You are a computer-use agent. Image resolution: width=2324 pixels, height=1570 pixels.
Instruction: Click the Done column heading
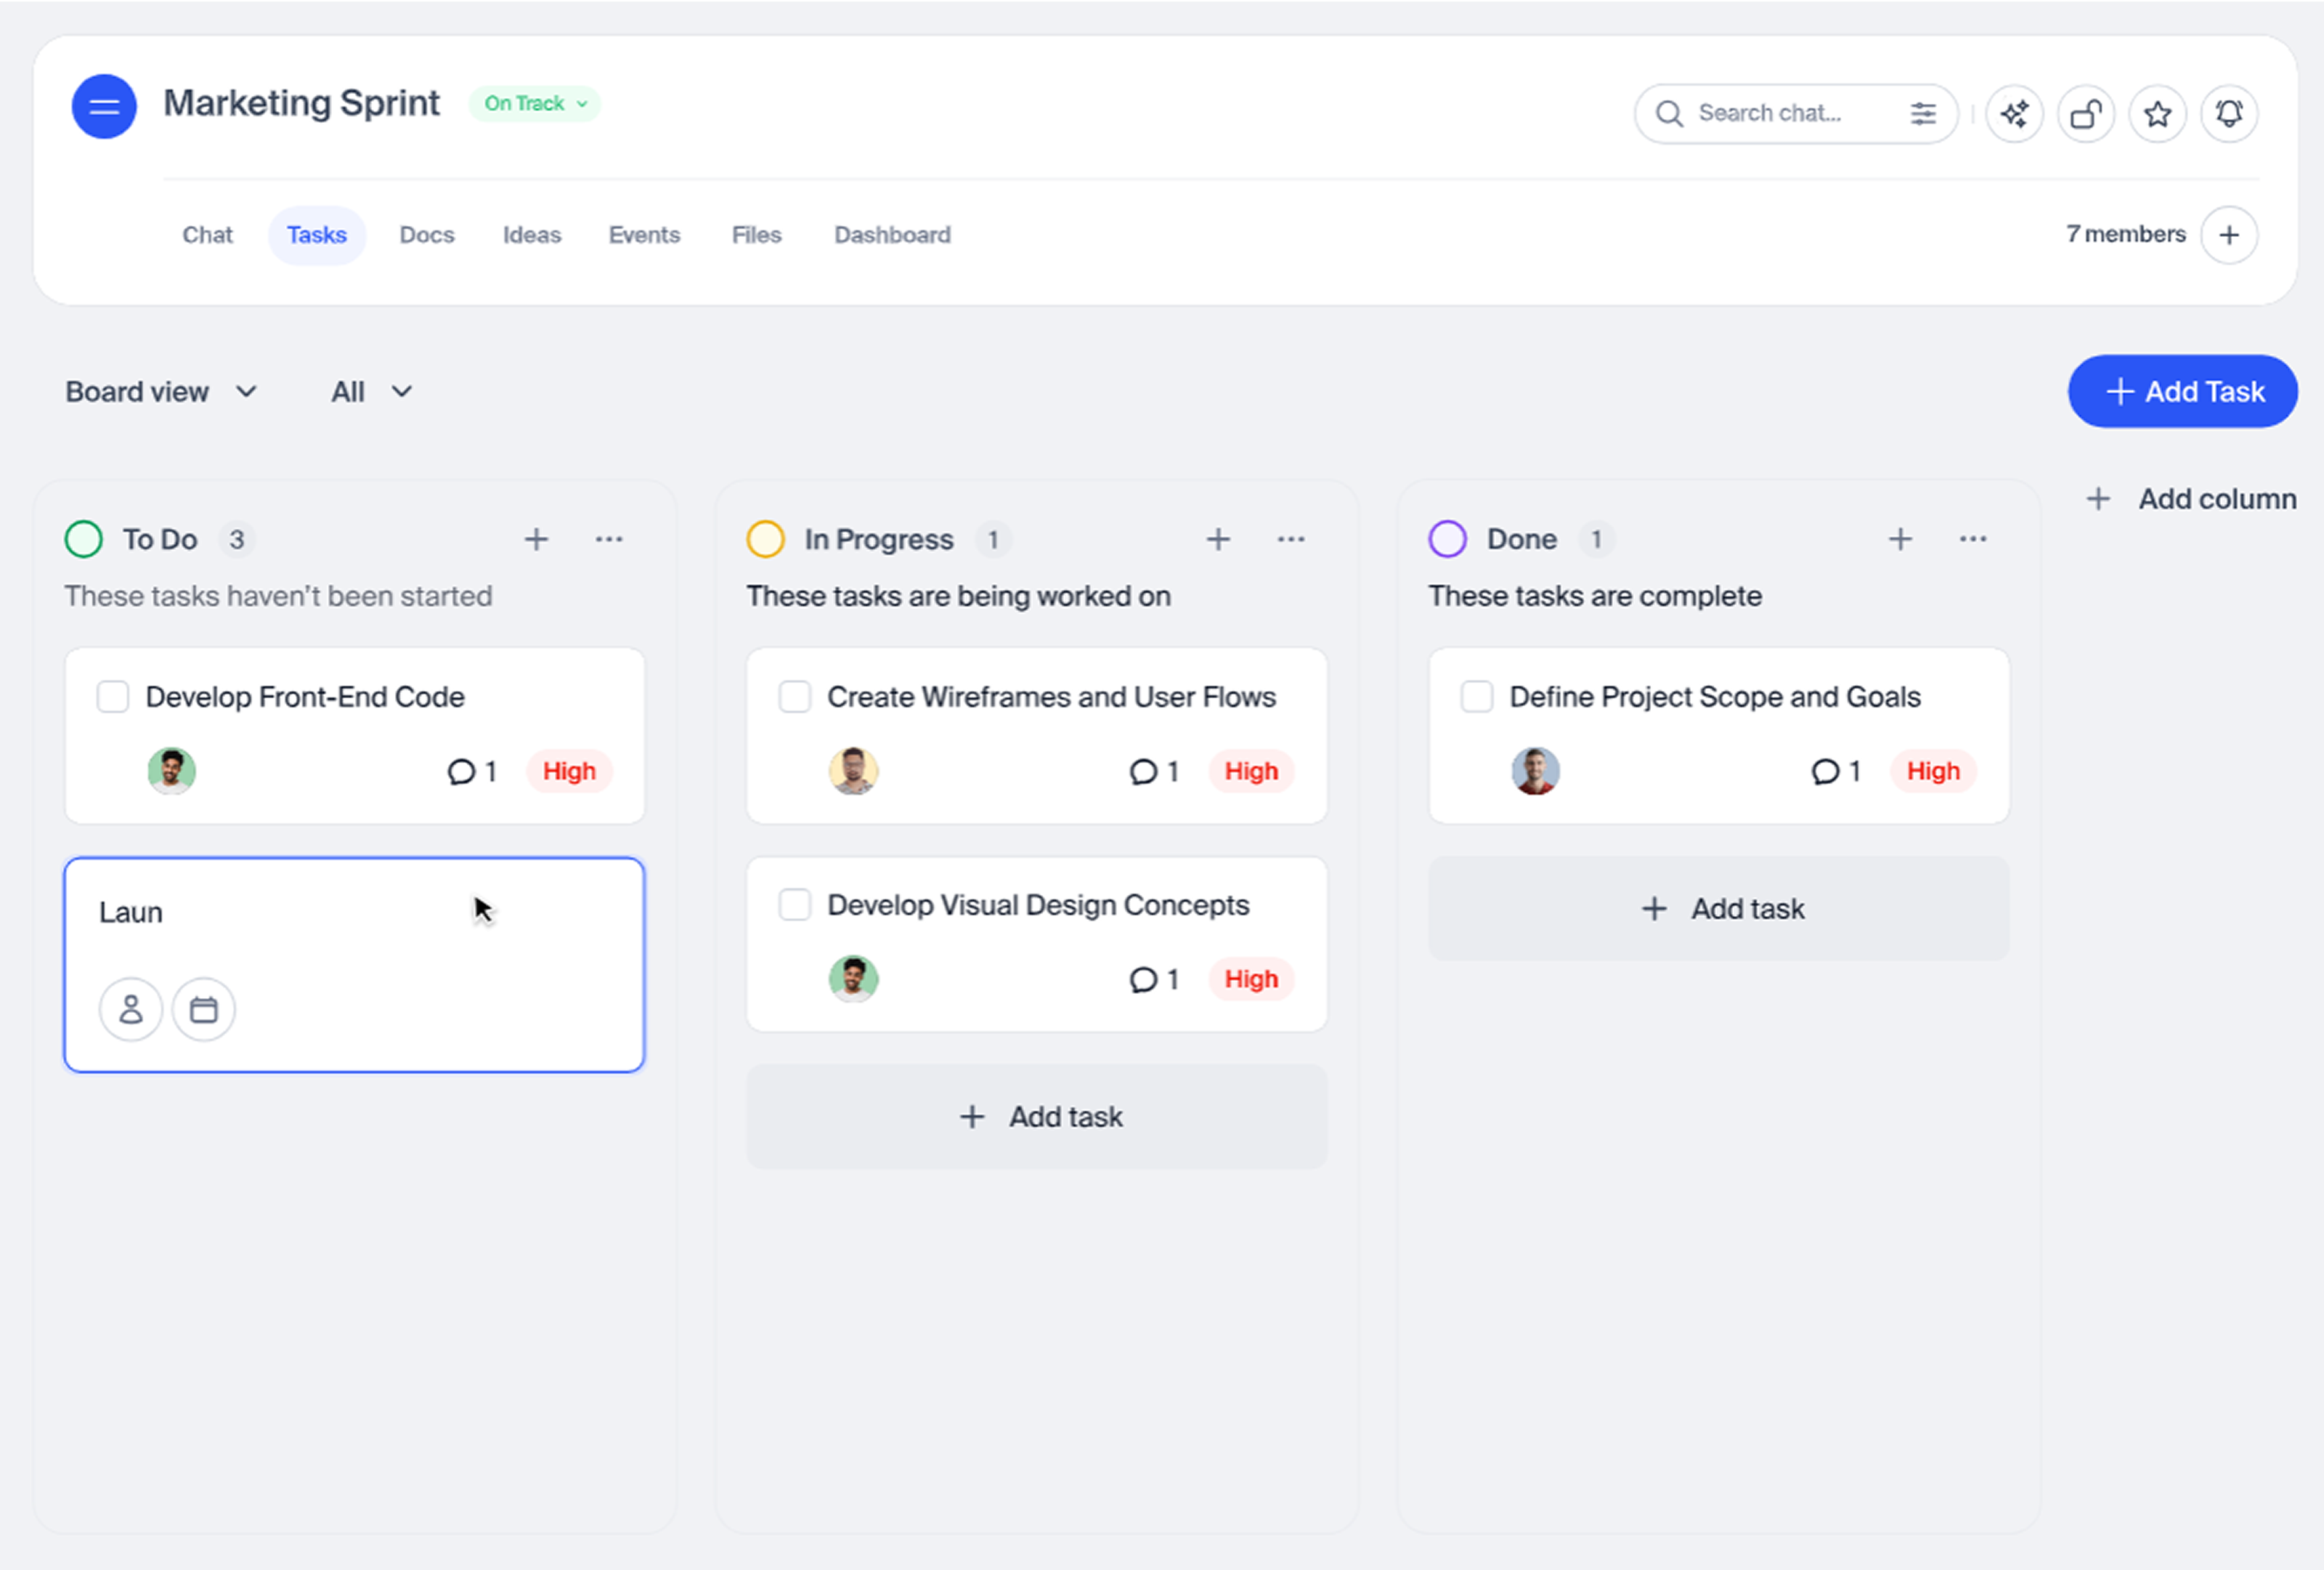tap(1522, 539)
